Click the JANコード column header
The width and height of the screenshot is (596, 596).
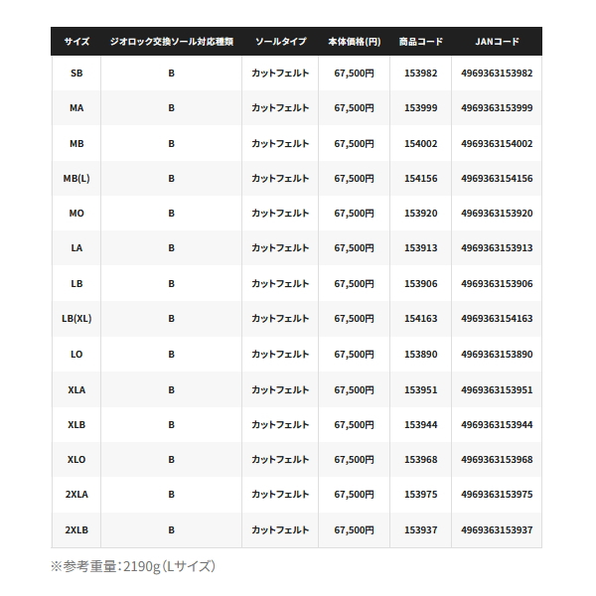coord(497,42)
